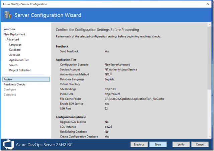Click the file cache folder path
Viewport: 214px width, 151px height.
[x=134, y=99]
